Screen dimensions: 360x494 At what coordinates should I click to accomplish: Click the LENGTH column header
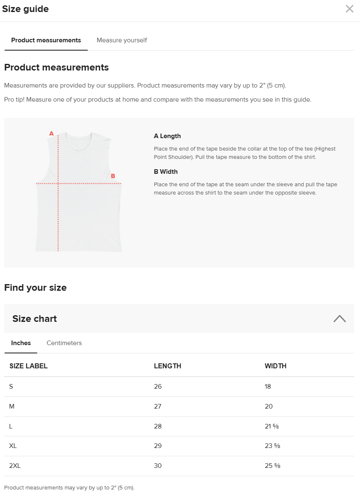tap(167, 366)
